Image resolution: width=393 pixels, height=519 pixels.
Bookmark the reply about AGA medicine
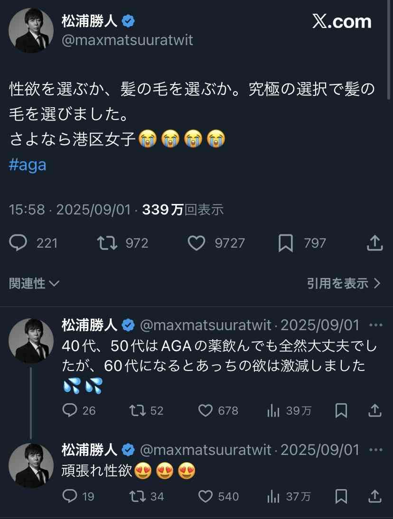(341, 410)
